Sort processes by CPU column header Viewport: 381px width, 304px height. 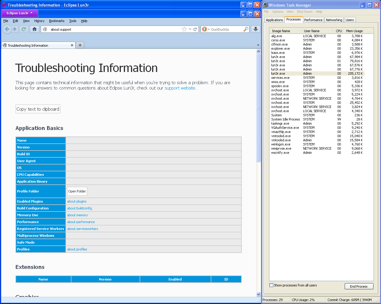click(x=338, y=31)
